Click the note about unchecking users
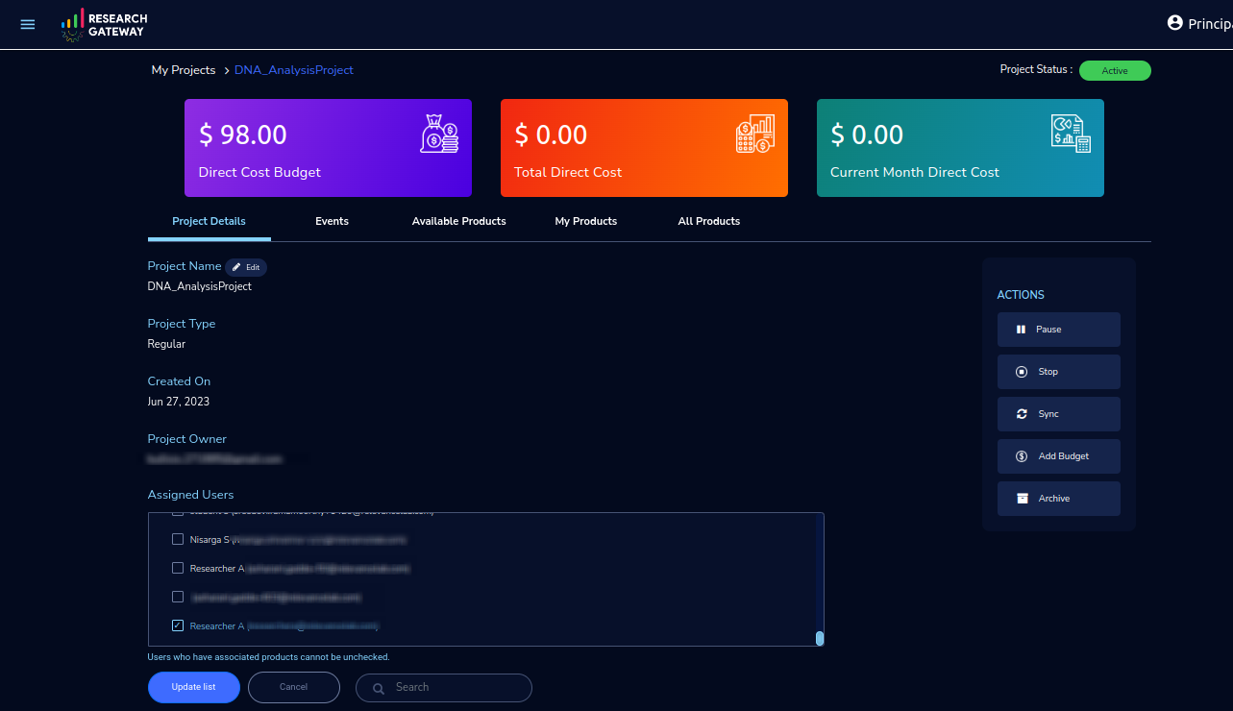The width and height of the screenshot is (1233, 711). 268,657
